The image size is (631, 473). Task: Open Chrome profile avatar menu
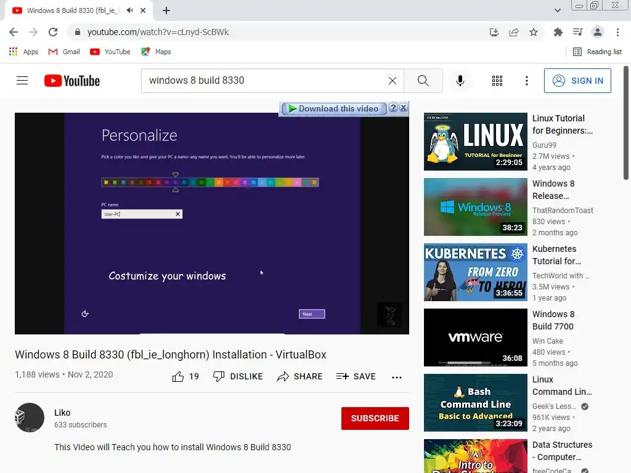(598, 32)
